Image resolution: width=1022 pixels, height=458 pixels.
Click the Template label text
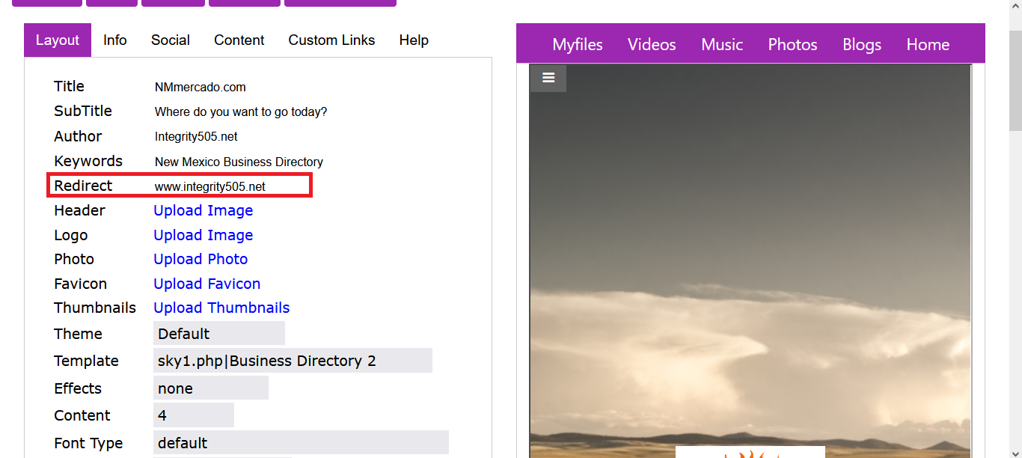(x=86, y=361)
